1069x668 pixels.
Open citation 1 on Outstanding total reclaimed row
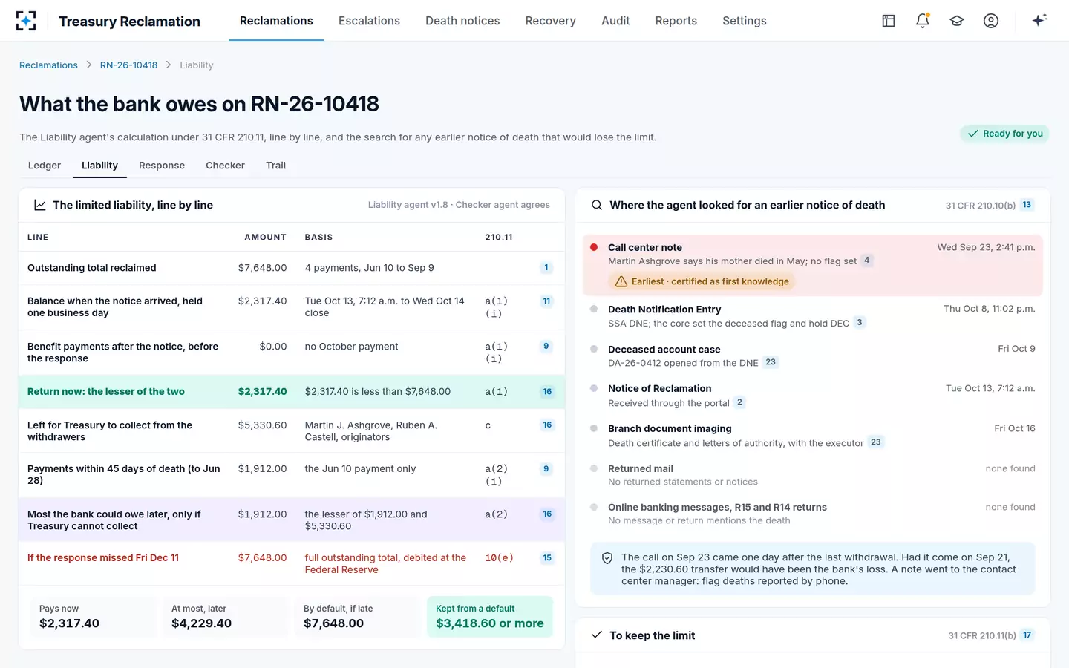(546, 268)
